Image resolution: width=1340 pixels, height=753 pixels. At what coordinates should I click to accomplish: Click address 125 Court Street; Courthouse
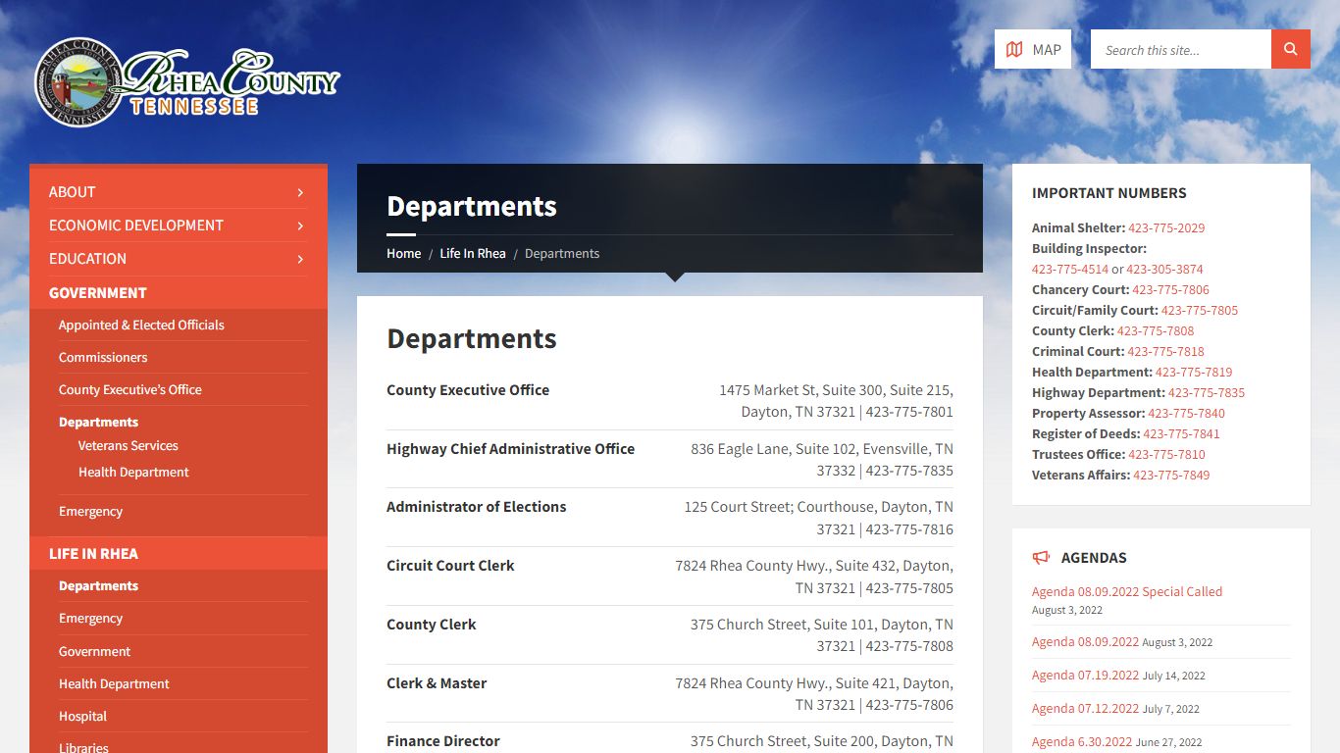tap(819, 518)
